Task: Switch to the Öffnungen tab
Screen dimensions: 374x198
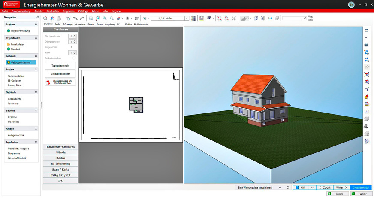Action: click(x=68, y=24)
